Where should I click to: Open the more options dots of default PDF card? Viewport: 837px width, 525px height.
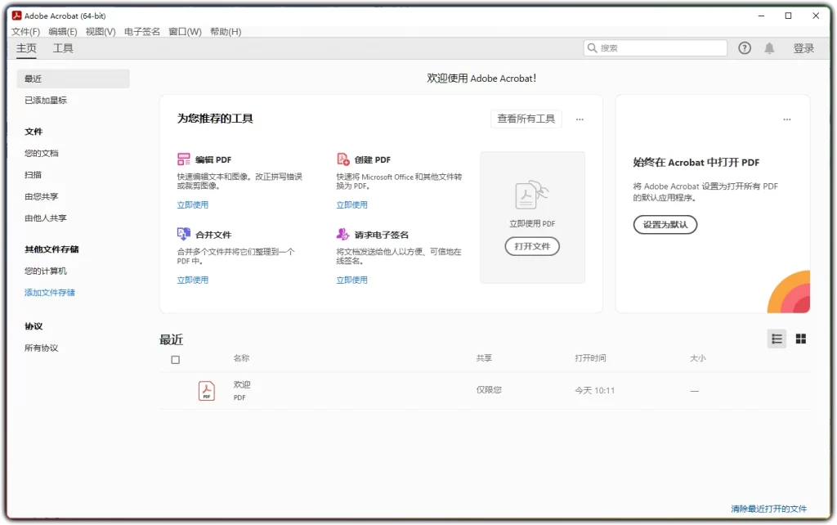click(787, 119)
